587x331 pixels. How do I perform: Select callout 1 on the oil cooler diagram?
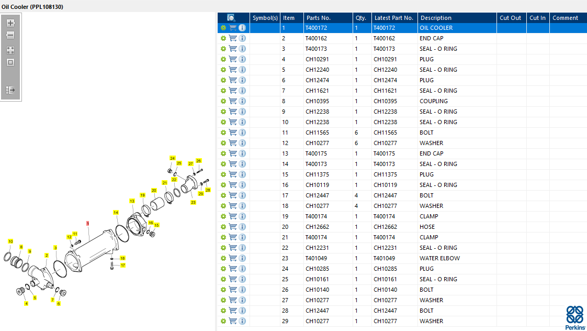point(87,224)
